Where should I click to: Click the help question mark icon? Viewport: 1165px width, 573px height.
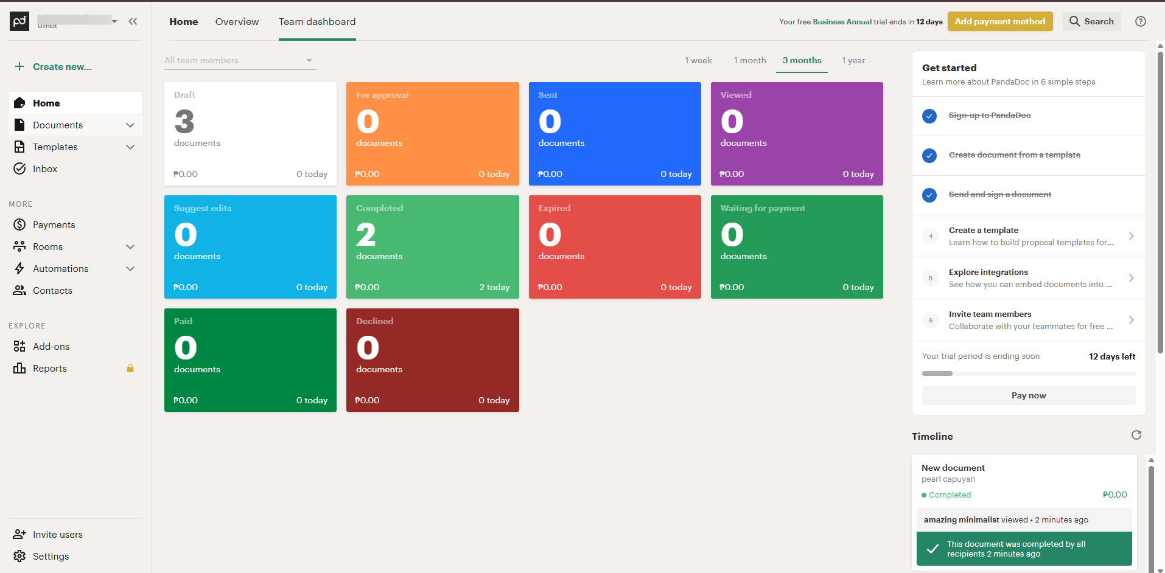point(1140,21)
